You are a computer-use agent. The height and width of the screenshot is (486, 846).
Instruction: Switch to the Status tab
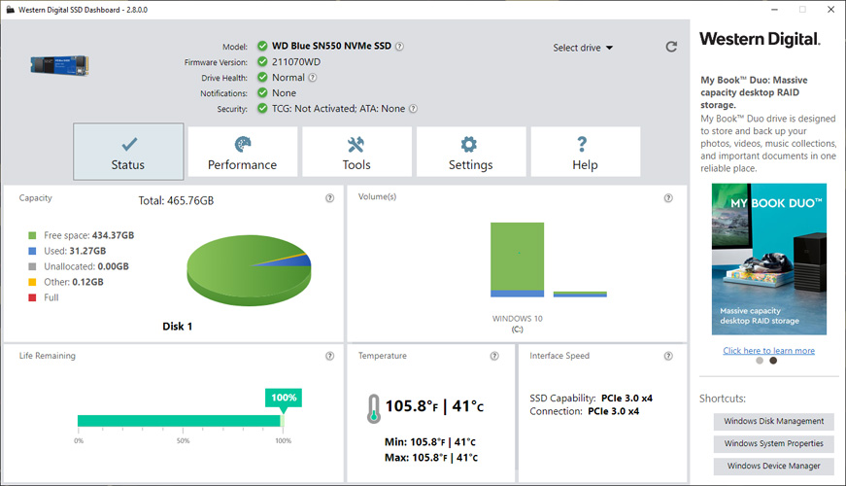pyautogui.click(x=128, y=152)
